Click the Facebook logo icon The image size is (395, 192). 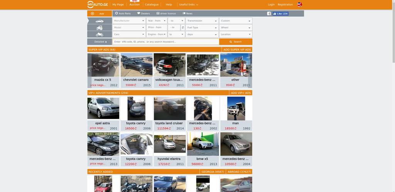269,13
